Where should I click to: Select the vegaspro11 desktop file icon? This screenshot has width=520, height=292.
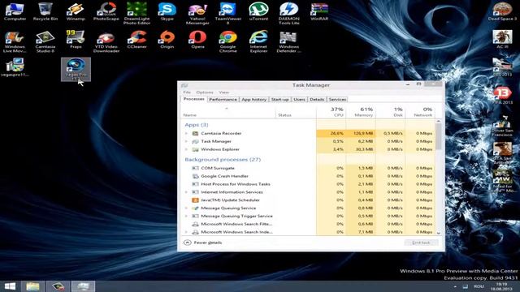coord(15,67)
